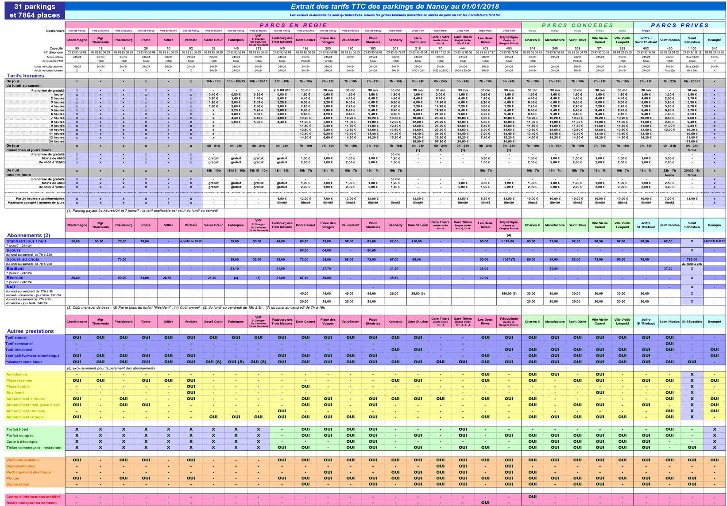
Task: Click the "Rechargement électrique" row label
Action: pos(29,472)
